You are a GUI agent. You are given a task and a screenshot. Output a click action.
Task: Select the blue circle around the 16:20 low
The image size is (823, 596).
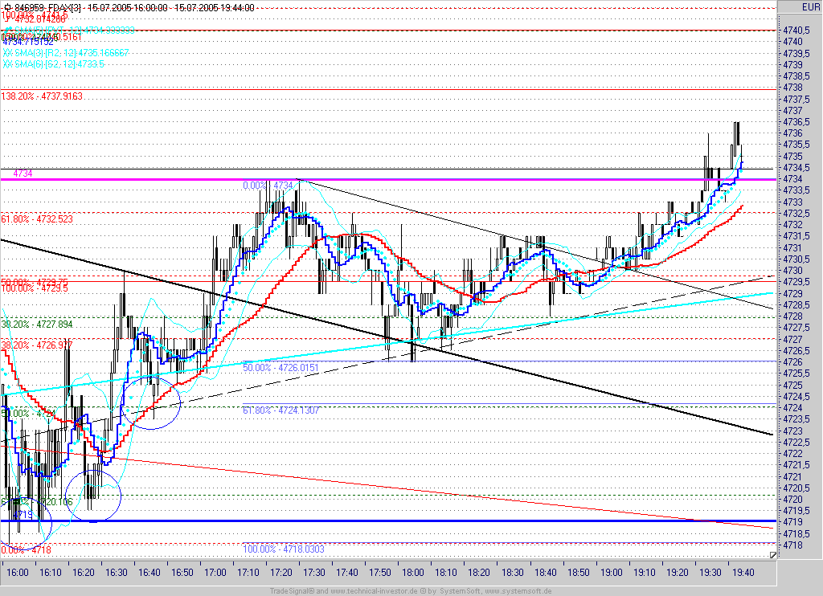pyautogui.click(x=93, y=496)
